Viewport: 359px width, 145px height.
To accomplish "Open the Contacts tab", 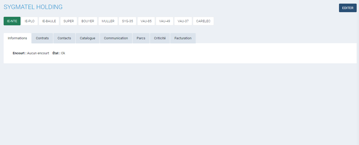I will 64,38.
